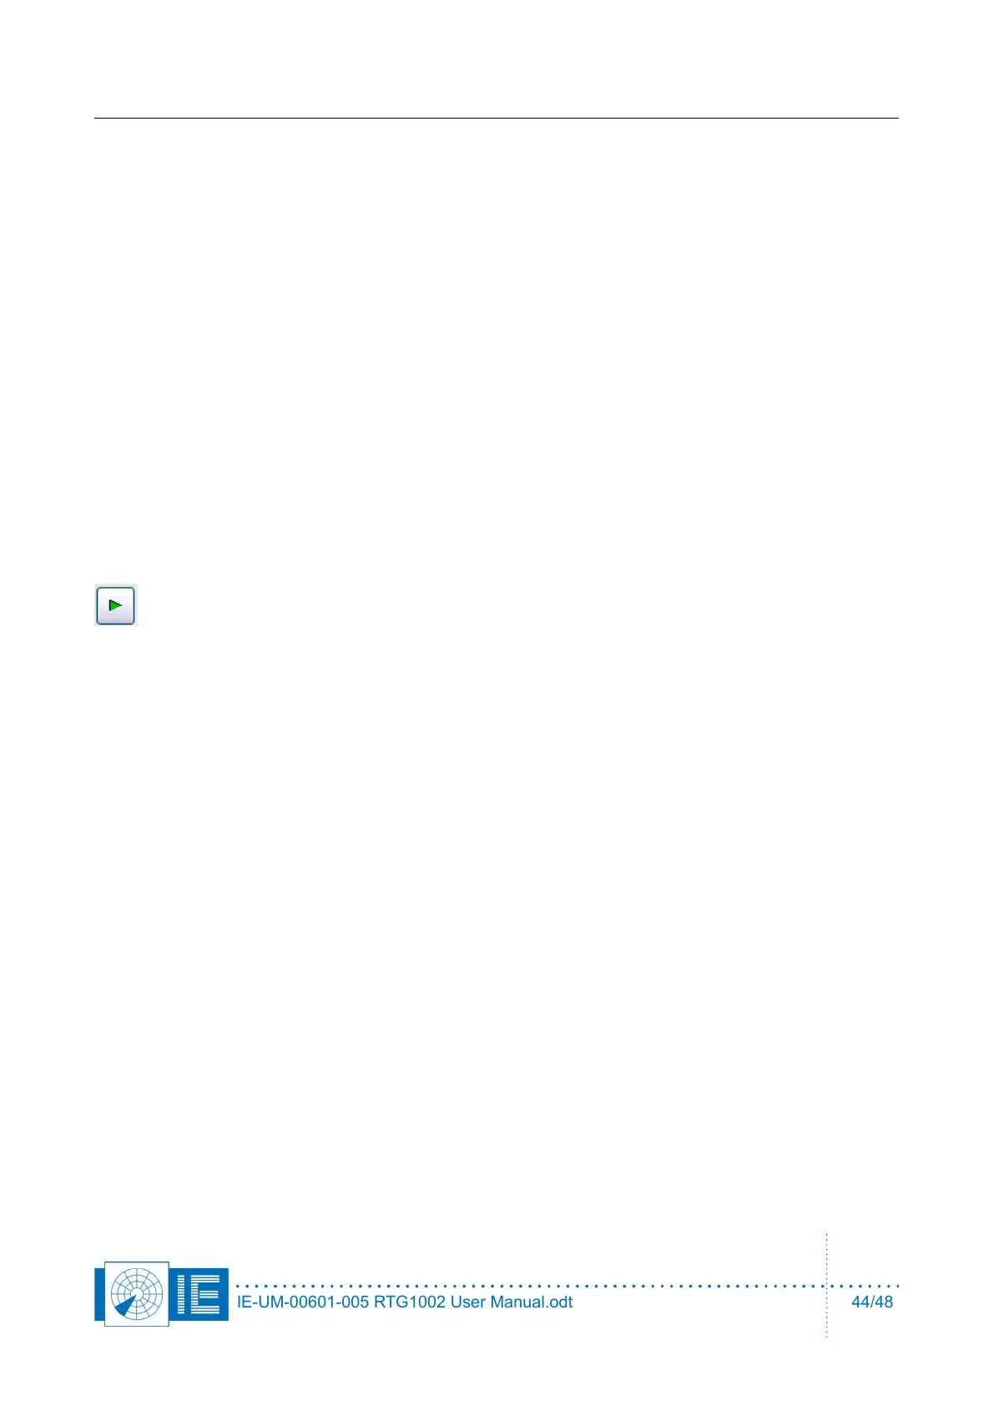Click the 44/48 page number
Screen dimensions: 993x1406
[x=872, y=1302]
